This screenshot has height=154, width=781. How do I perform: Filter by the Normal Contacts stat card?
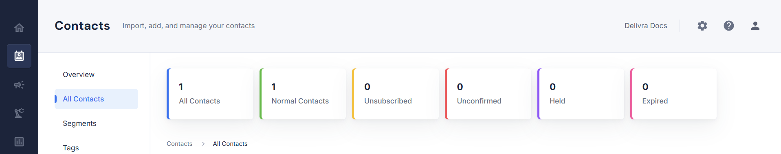pyautogui.click(x=303, y=94)
